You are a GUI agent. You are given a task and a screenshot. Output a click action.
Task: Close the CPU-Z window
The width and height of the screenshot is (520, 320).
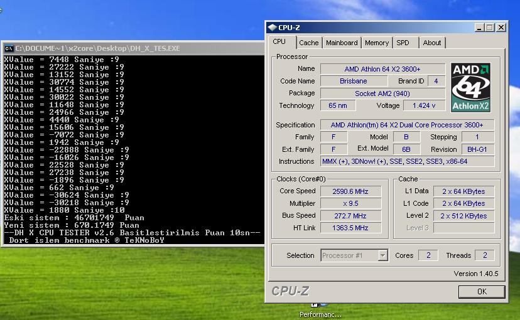pos(501,28)
